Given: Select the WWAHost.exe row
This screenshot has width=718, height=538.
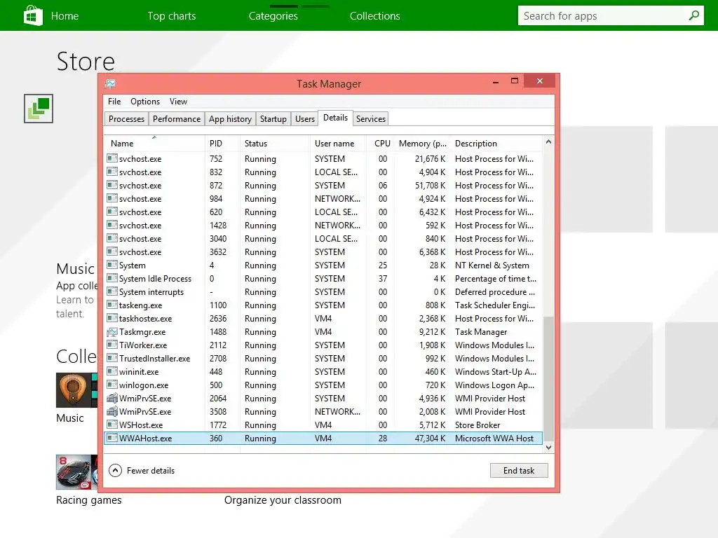Looking at the screenshot, I should tap(323, 439).
